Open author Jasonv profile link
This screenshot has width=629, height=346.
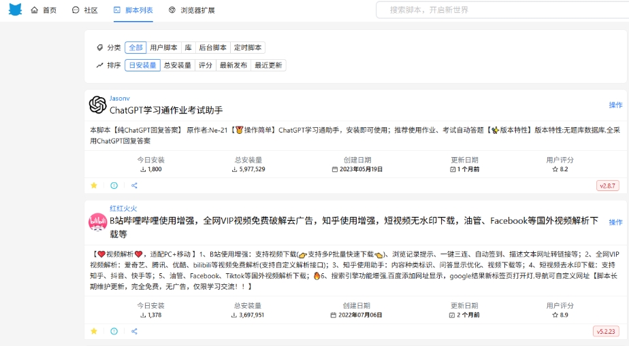pos(120,98)
